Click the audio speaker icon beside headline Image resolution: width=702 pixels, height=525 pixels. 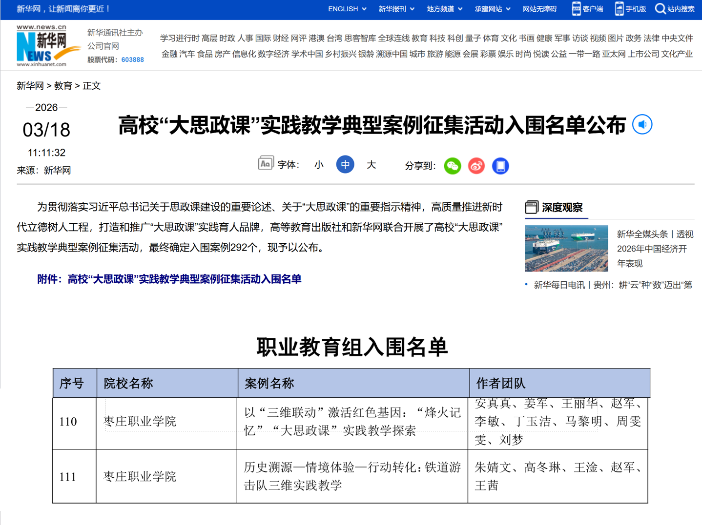(x=642, y=125)
